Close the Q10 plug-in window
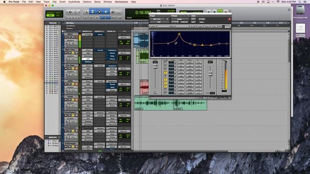The width and height of the screenshot is (310, 174). [229, 19]
